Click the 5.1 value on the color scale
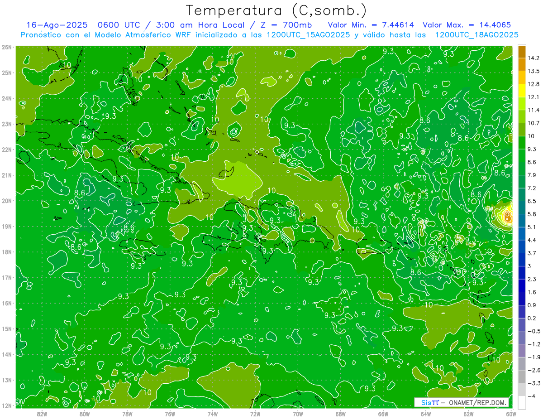This screenshot has height=420, width=543. 531,227
